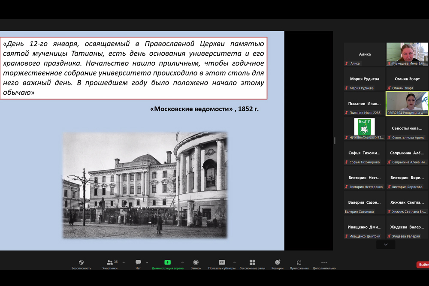
Task: Toggle recording with the Запись button
Action: click(196, 262)
